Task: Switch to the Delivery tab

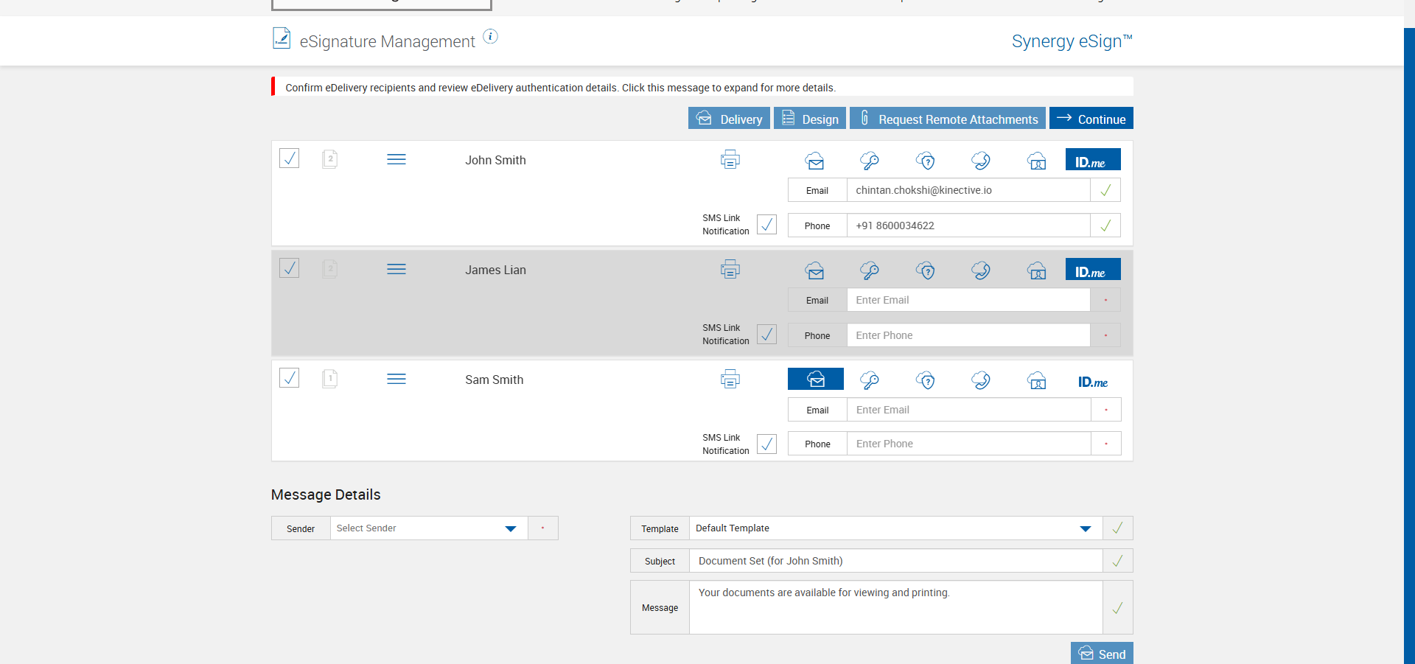Action: click(729, 119)
